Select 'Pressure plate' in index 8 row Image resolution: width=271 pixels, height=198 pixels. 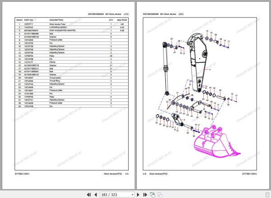coord(56,40)
